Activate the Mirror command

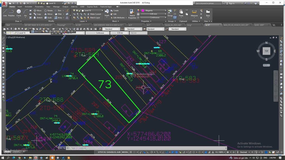point(48,14)
